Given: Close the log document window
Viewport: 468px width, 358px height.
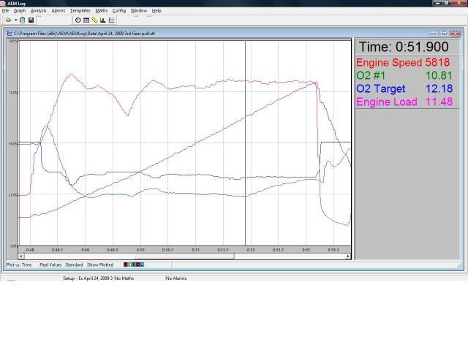Looking at the screenshot, I should click(456, 34).
